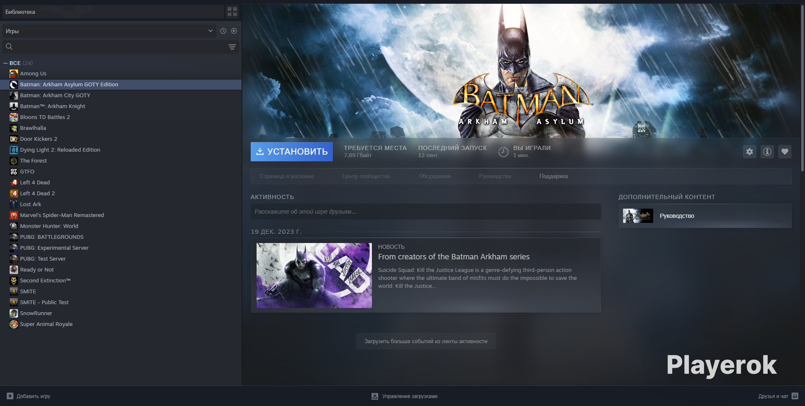The height and width of the screenshot is (406, 805).
Task: Select PUBG: Experimental Server entry
Action: pyautogui.click(x=54, y=248)
